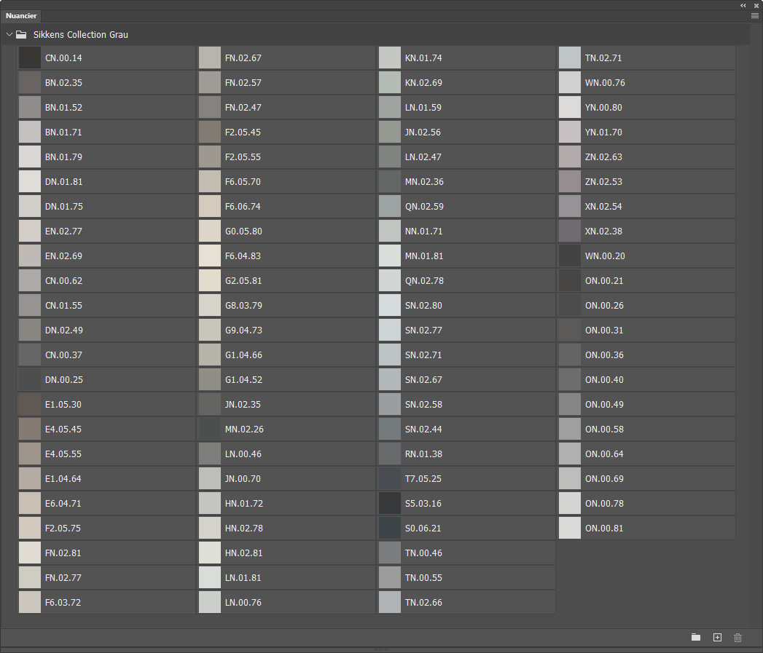Click the label ON.00.31
763x653 pixels.
coord(604,331)
